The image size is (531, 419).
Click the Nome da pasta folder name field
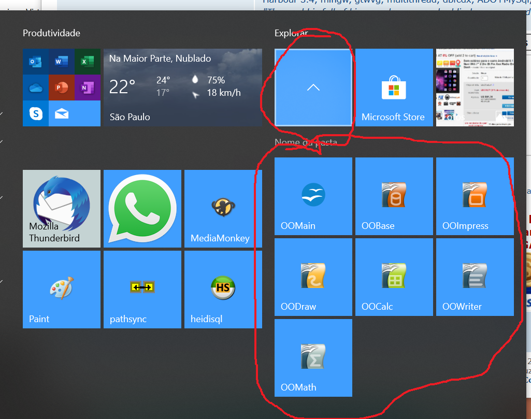coord(306,142)
